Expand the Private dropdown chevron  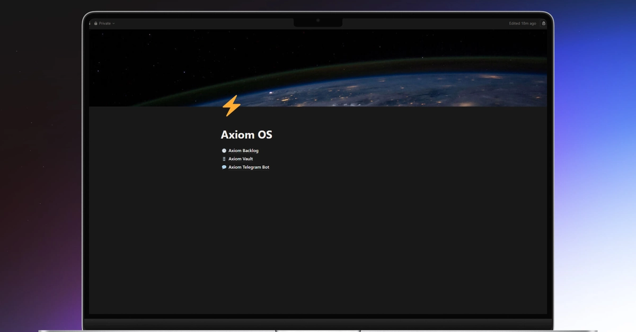[x=113, y=24]
